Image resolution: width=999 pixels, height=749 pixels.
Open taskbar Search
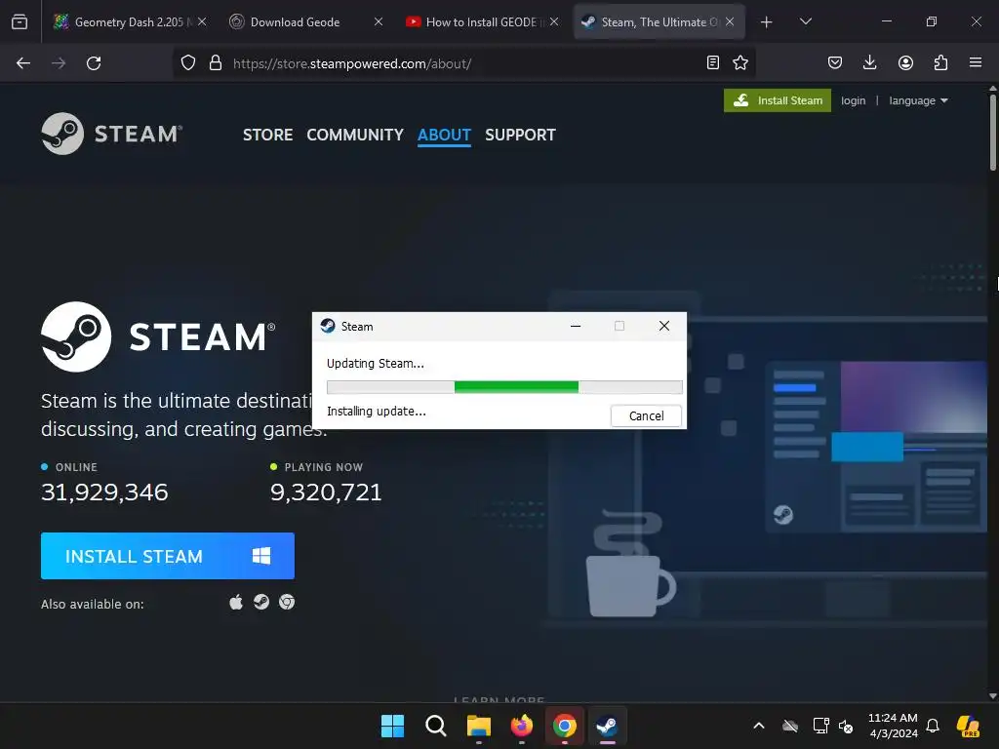436,726
